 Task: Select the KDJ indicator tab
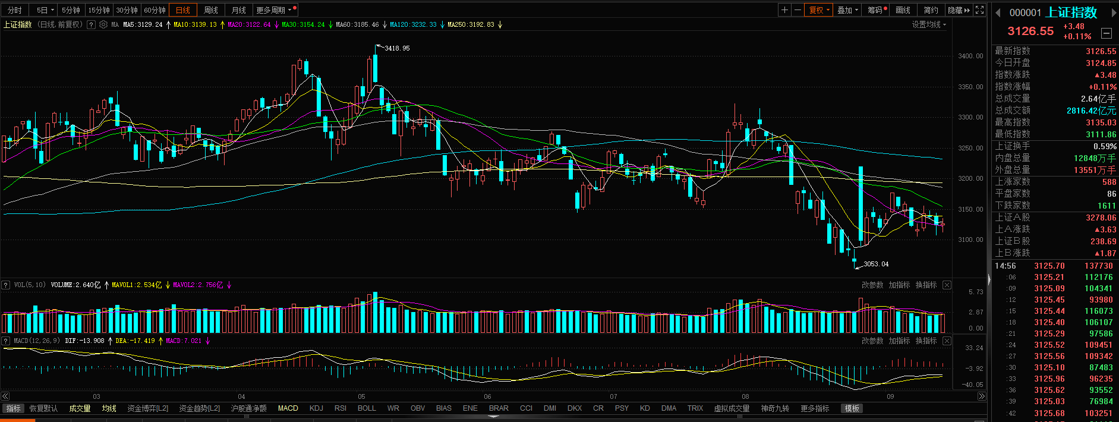(x=316, y=408)
